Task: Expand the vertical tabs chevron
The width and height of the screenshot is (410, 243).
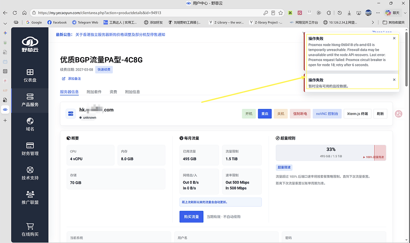Action: click(x=5, y=24)
